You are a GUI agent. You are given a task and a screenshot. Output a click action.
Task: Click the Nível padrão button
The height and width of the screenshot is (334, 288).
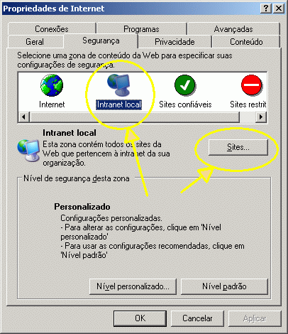click(224, 286)
